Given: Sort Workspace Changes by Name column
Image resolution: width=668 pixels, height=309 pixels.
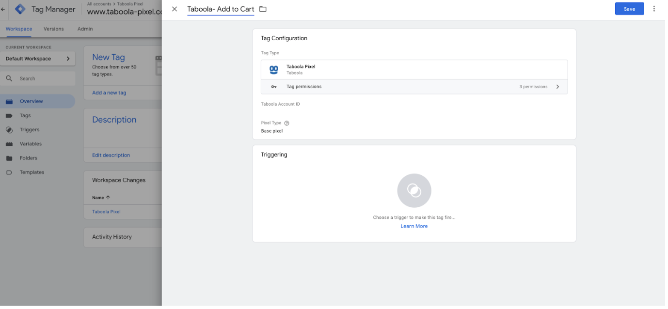Looking at the screenshot, I should [101, 198].
